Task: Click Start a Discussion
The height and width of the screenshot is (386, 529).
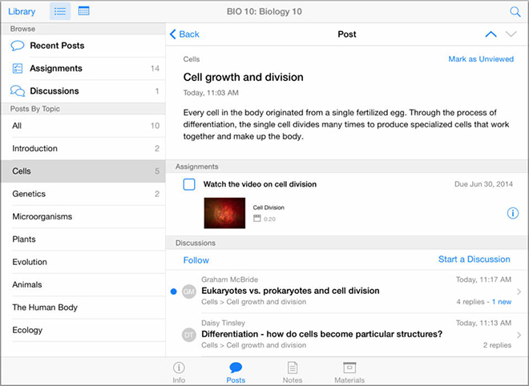Action: click(474, 259)
